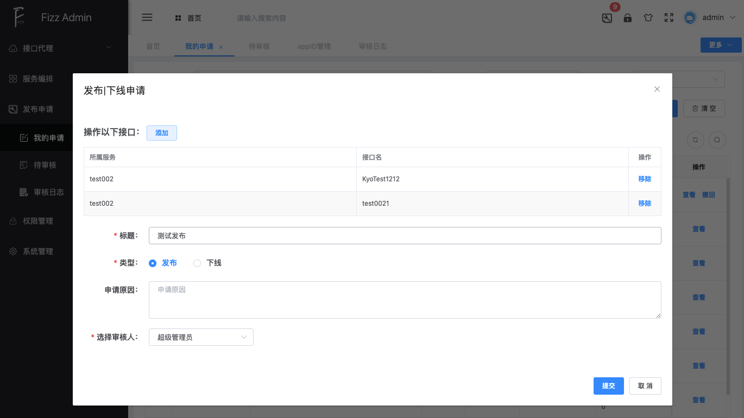The width and height of the screenshot is (744, 418).
Task: Open the 选择审核人 dropdown
Action: [201, 337]
